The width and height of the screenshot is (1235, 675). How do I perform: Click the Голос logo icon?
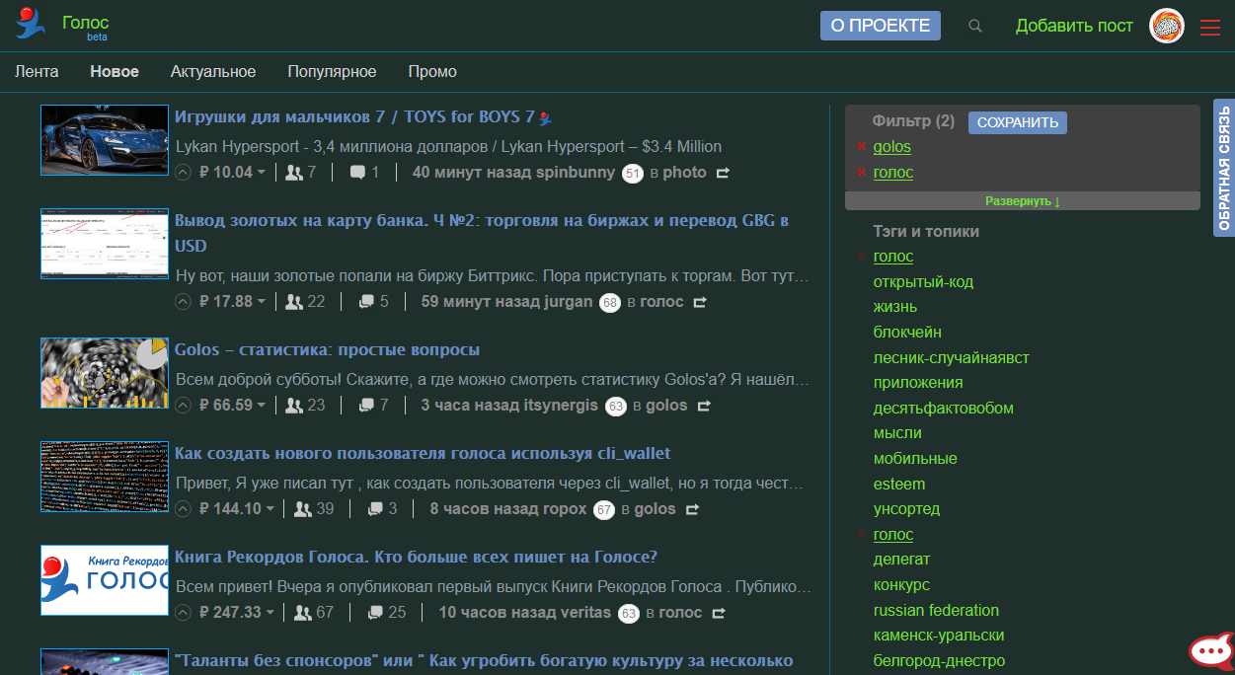click(31, 24)
